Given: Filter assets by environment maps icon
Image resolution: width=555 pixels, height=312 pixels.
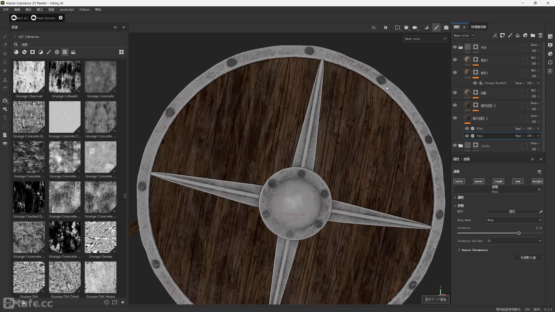Looking at the screenshot, I should pyautogui.click(x=73, y=52).
